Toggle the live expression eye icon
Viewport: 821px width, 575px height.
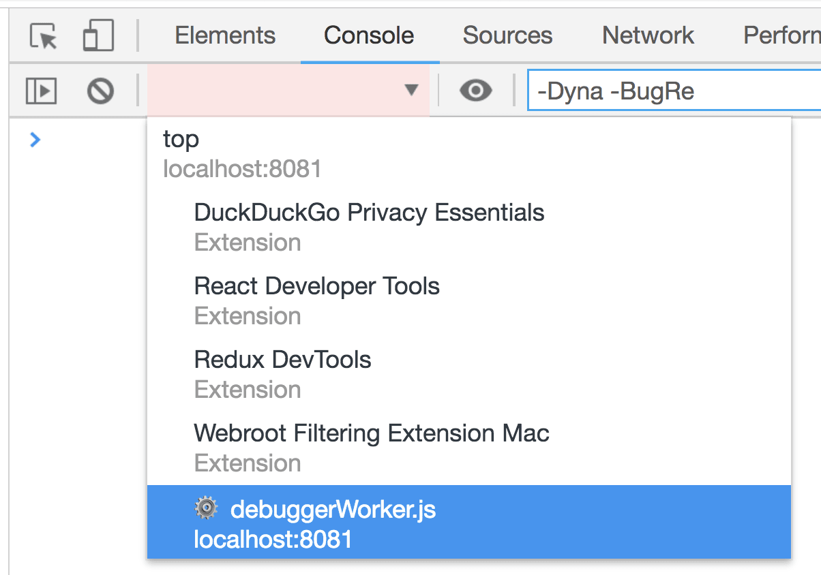pos(475,90)
